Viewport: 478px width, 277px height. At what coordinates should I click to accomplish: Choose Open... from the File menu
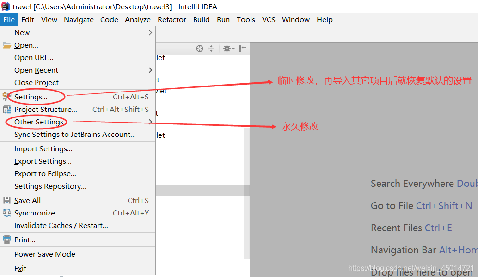pyautogui.click(x=78, y=45)
